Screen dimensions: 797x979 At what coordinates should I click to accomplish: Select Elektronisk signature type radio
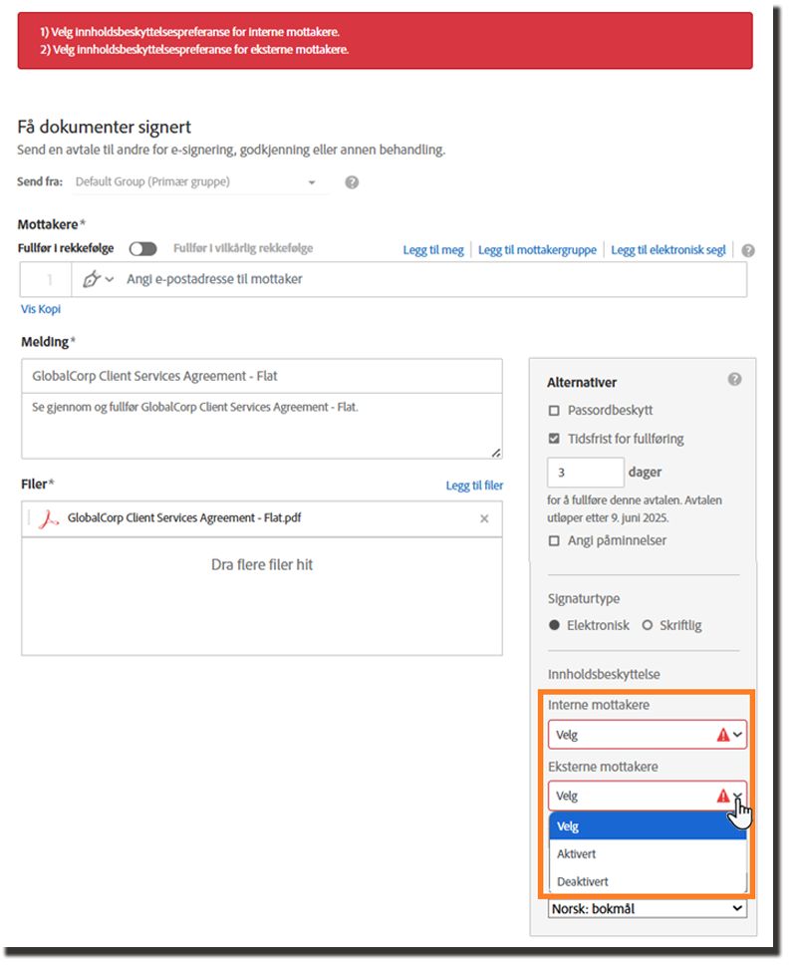click(x=554, y=625)
